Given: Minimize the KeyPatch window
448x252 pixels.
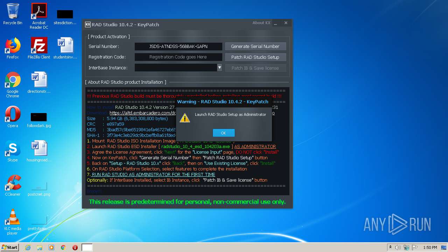Looking at the screenshot, I should (x=276, y=23).
